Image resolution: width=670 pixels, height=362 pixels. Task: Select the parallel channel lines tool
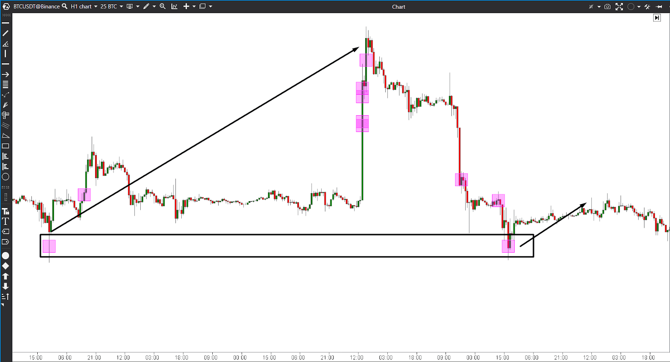point(5,125)
